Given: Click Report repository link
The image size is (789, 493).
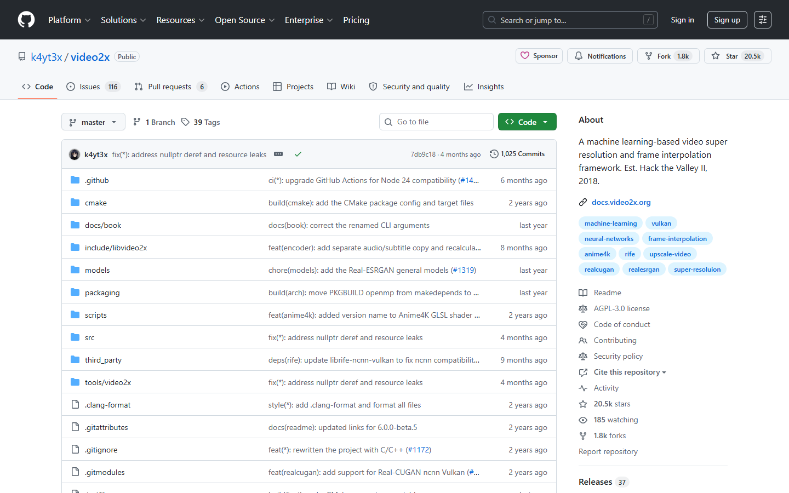Looking at the screenshot, I should (x=608, y=451).
